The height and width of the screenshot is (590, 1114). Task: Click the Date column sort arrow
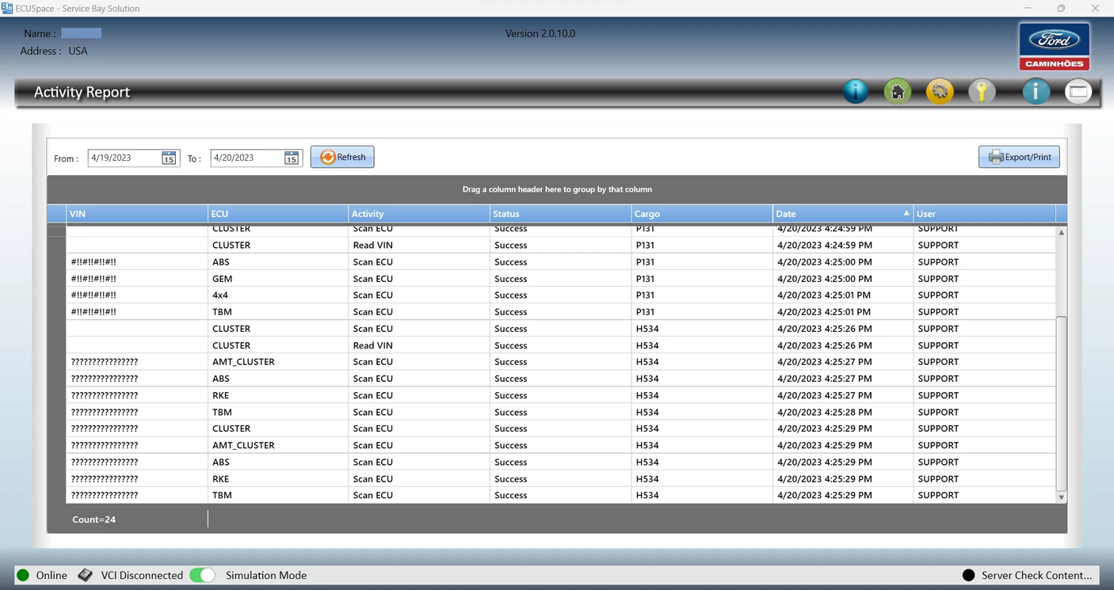[x=906, y=213]
